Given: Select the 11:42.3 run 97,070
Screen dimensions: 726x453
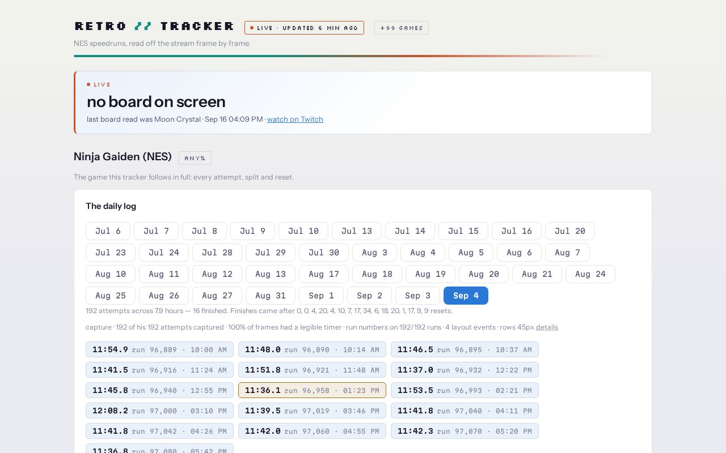Looking at the screenshot, I should (465, 431).
